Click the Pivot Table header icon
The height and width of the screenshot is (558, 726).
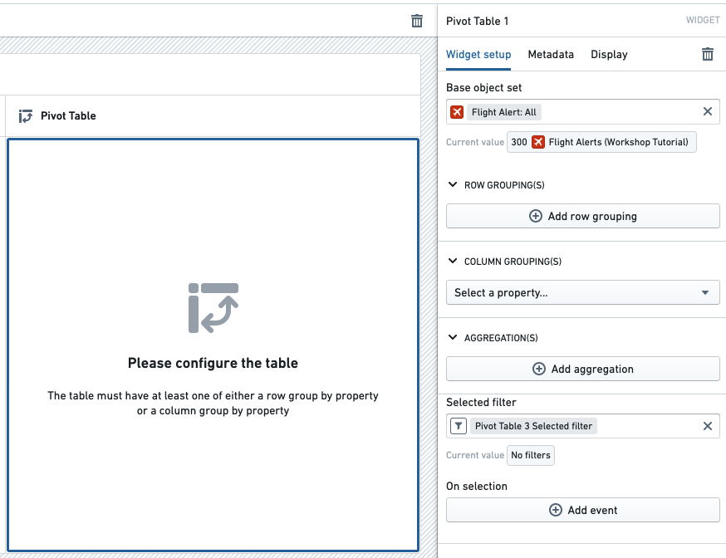26,116
